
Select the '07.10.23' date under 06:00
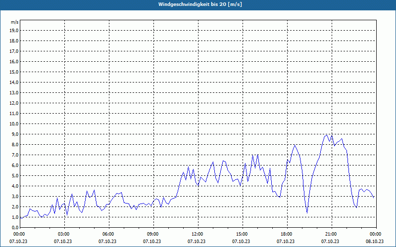coord(107,241)
